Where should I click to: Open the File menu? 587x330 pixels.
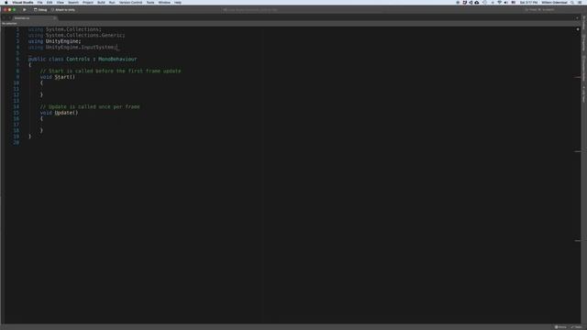click(x=39, y=2)
